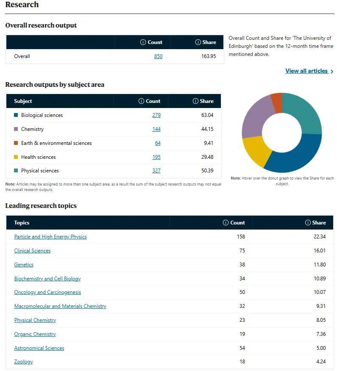337x371 pixels.
Task: Click info icon beside Overall Share header
Action: coord(198,42)
